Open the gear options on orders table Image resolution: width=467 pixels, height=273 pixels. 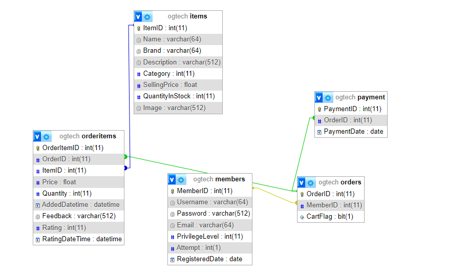[311, 183]
